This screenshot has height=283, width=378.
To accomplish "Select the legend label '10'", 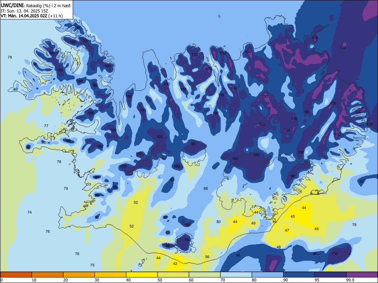I will point(34,280).
